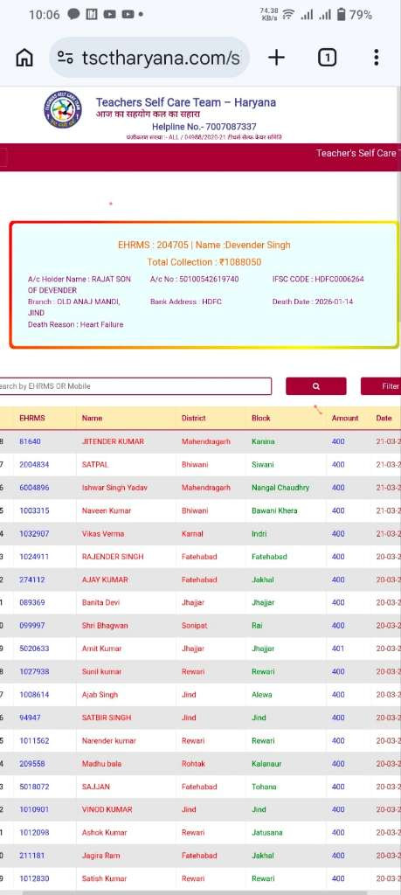Click the amount 401 for Amit Kumar
Image resolution: width=401 pixels, height=895 pixels.
[338, 649]
